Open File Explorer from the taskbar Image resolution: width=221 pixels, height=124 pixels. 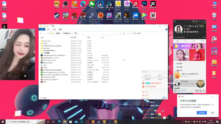[x=65, y=122]
